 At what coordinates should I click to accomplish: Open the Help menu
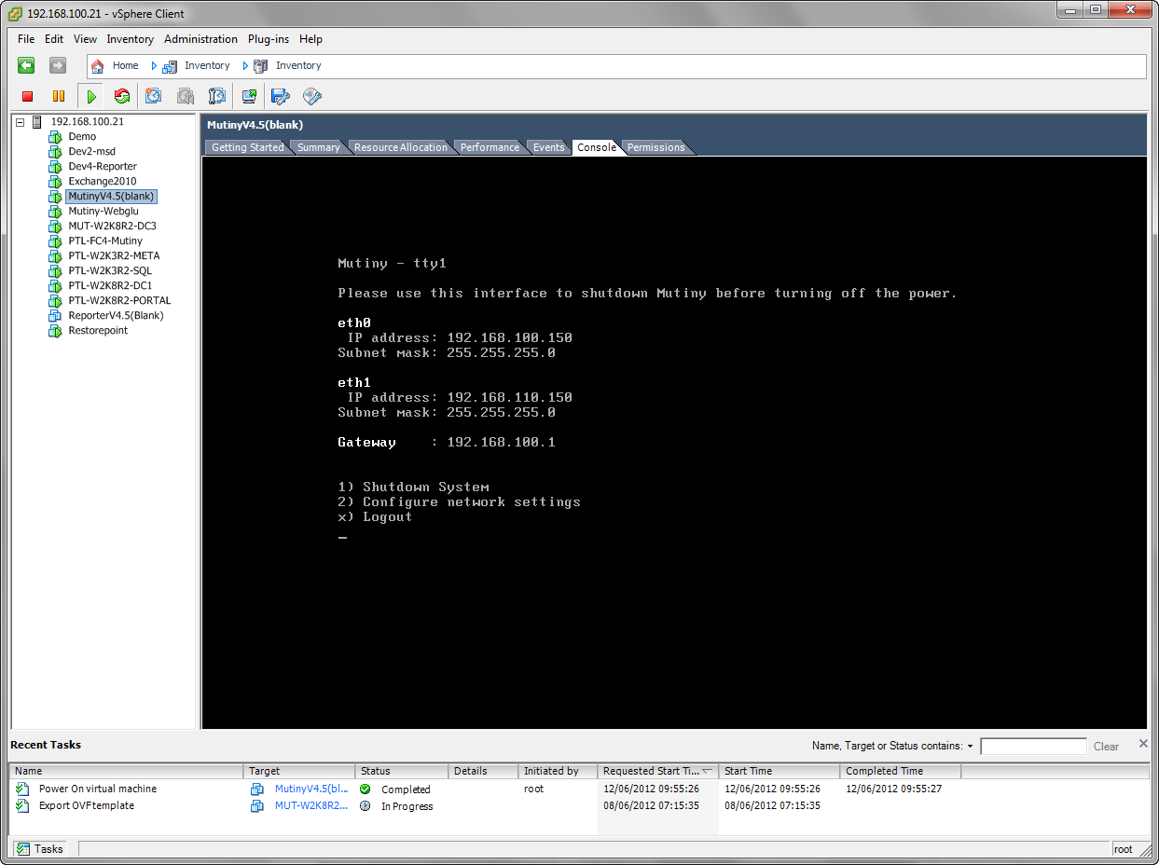[310, 39]
